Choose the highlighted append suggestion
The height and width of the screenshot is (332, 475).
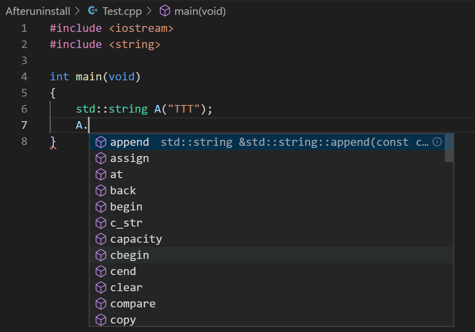130,142
